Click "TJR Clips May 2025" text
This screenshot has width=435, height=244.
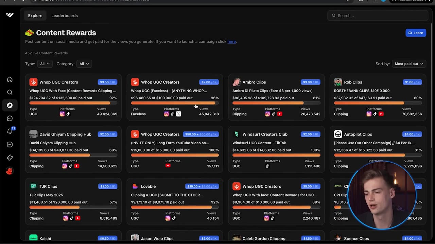click(x=46, y=195)
